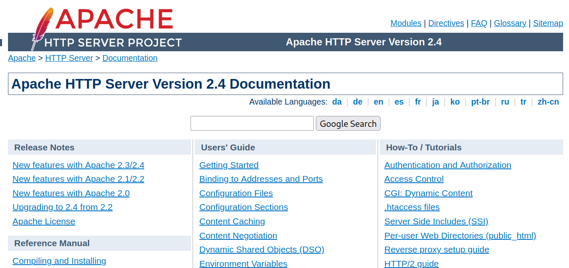
Task: Open the Getting Started guide
Action: (229, 165)
